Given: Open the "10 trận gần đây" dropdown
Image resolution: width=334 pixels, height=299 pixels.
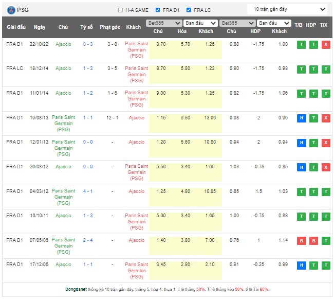Looking at the screenshot, I should coord(287,9).
